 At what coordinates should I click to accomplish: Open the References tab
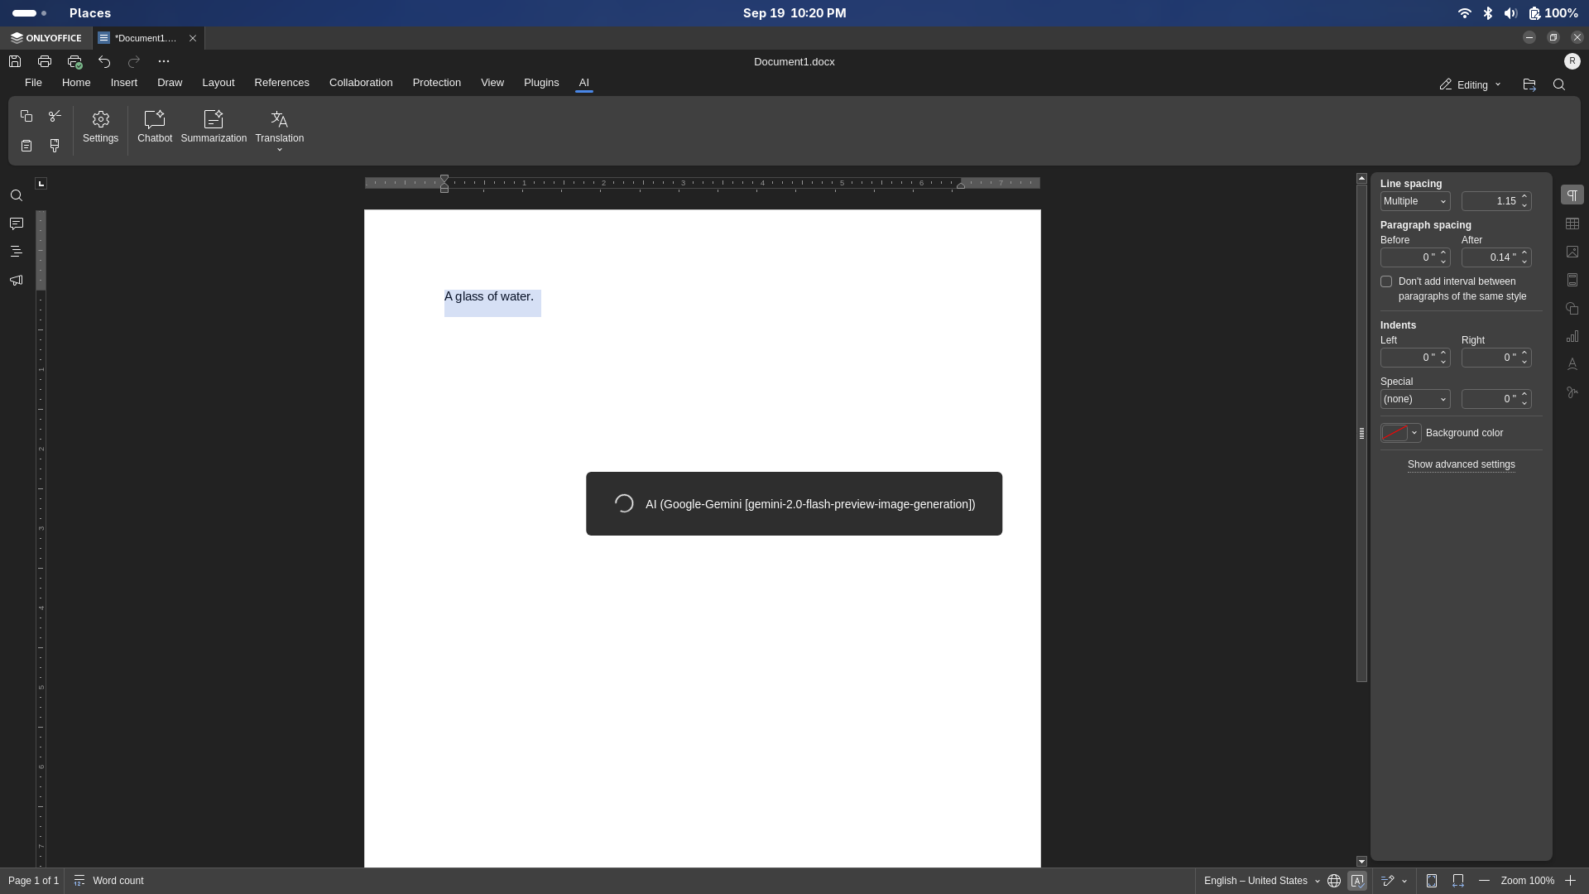click(281, 83)
